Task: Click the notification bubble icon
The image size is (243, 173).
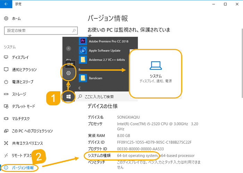Action: (x=6, y=70)
